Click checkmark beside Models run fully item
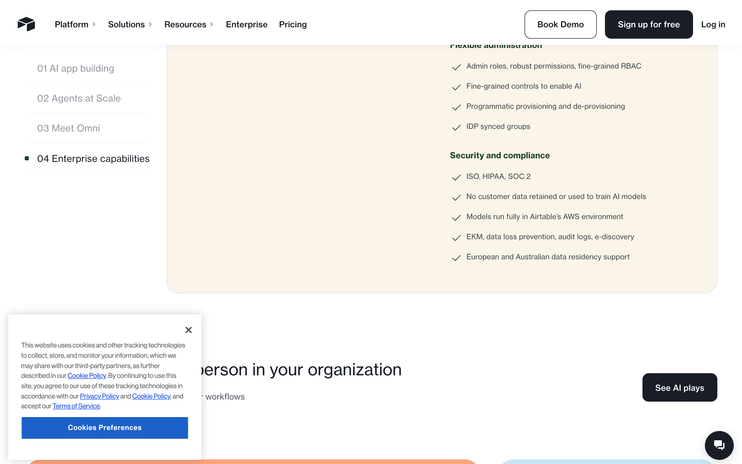742x464 pixels. tap(456, 218)
